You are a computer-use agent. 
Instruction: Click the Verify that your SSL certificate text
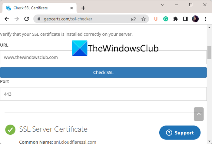[66, 34]
